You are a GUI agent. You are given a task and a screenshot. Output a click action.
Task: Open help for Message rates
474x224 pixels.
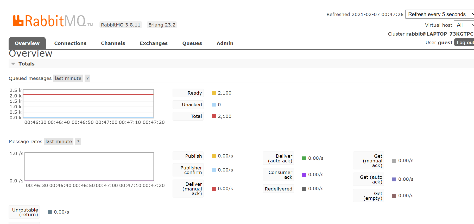pyautogui.click(x=78, y=141)
